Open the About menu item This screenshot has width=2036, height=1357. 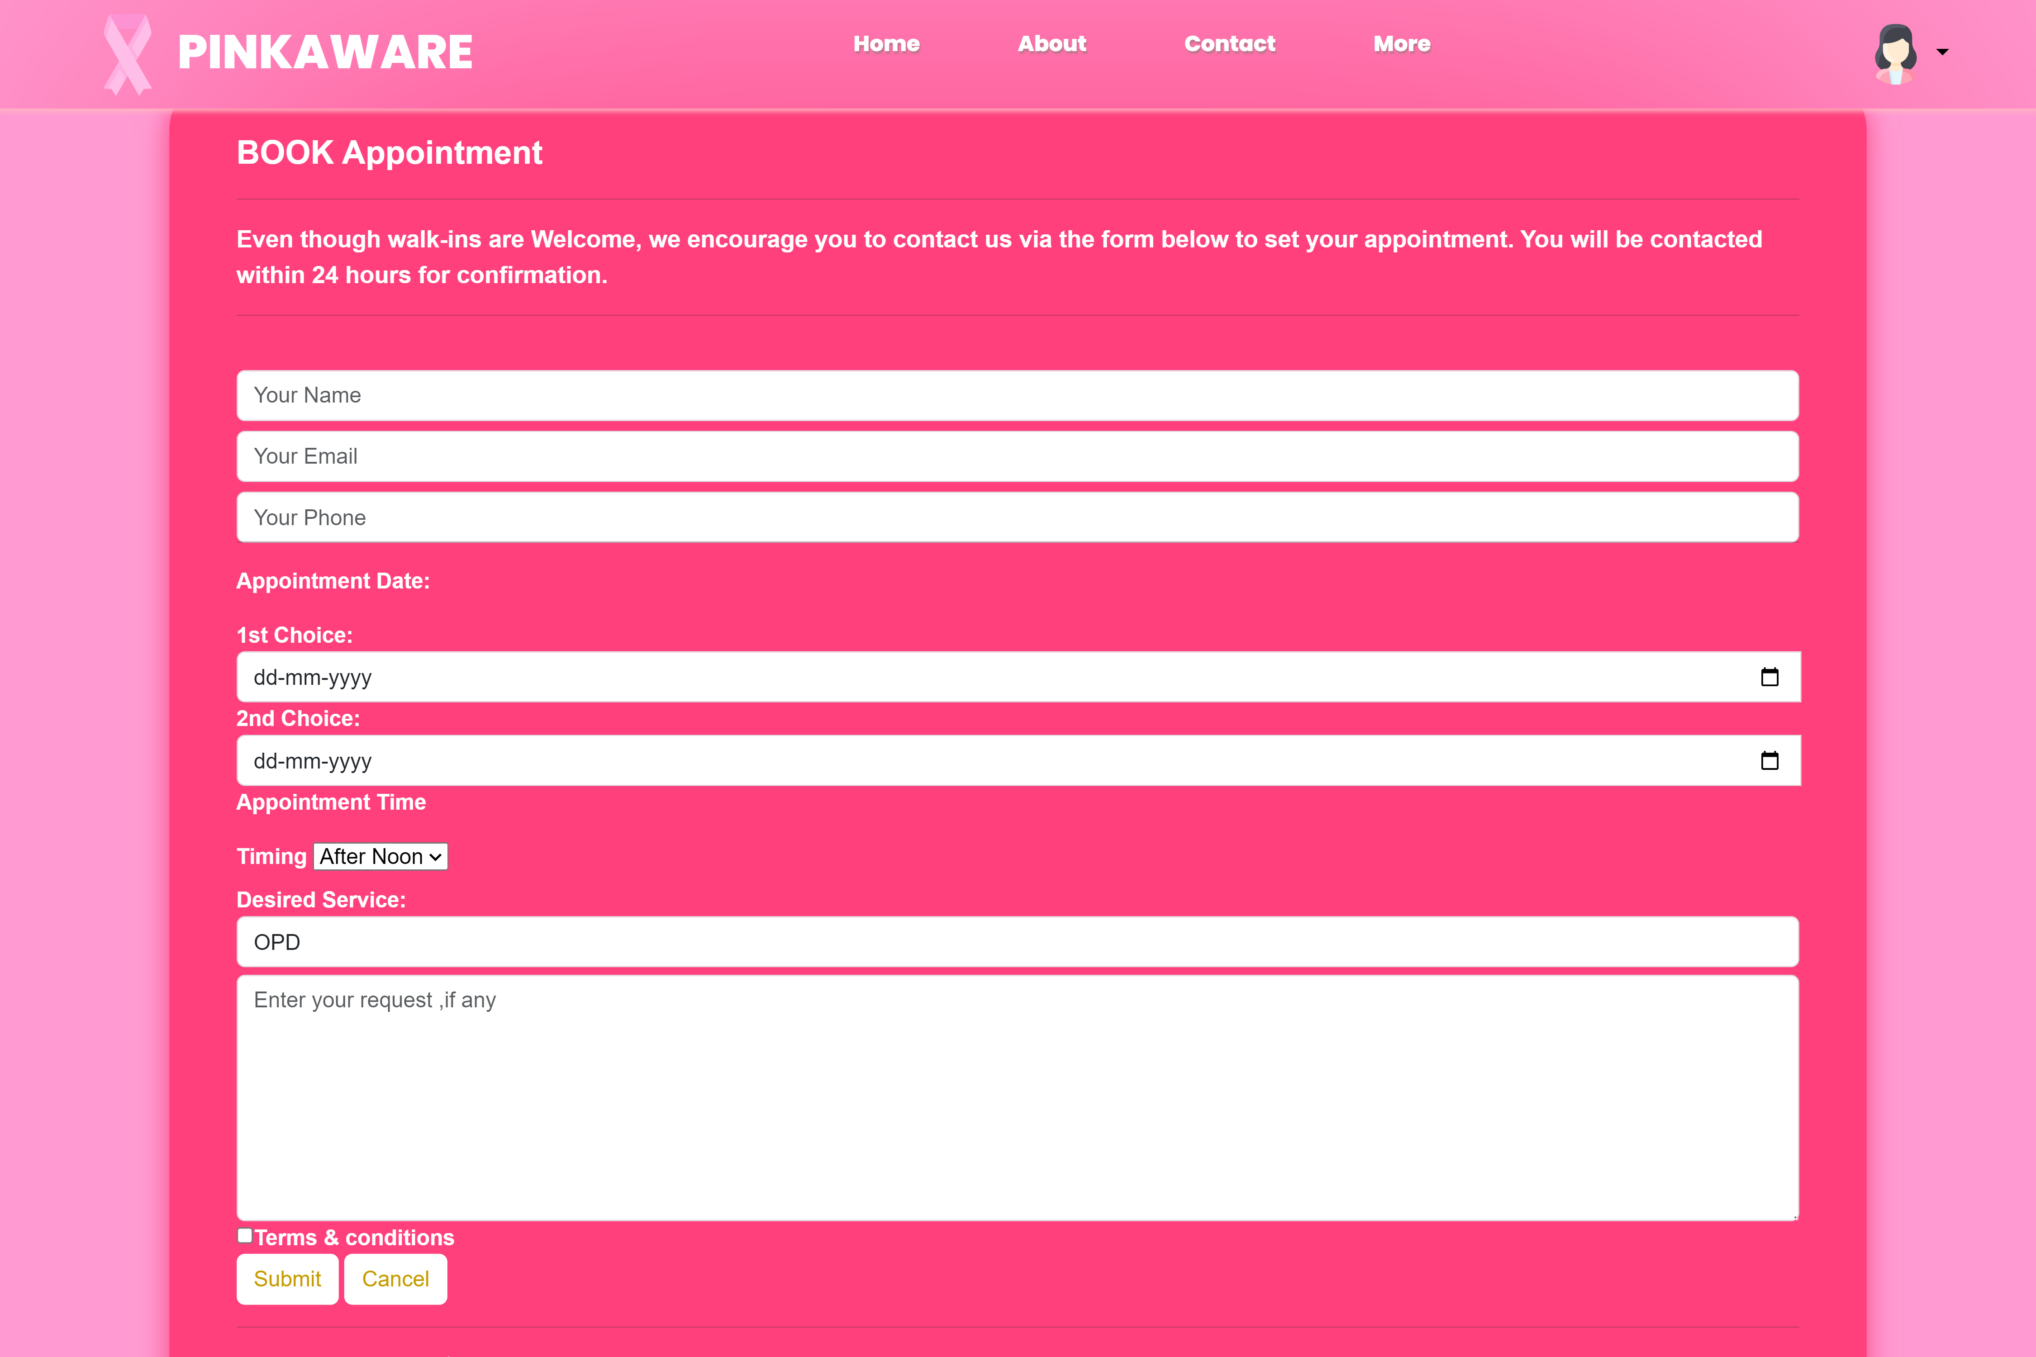(x=1051, y=43)
